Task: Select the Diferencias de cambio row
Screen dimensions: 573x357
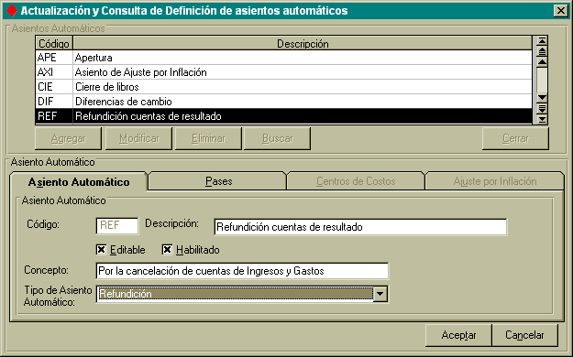Action: click(303, 102)
